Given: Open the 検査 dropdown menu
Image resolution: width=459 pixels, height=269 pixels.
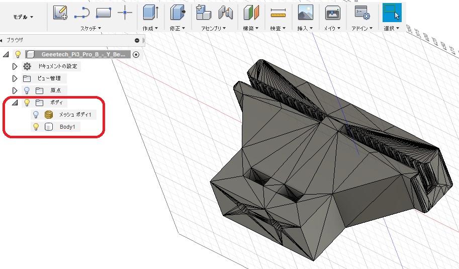Looking at the screenshot, I should coord(278,28).
